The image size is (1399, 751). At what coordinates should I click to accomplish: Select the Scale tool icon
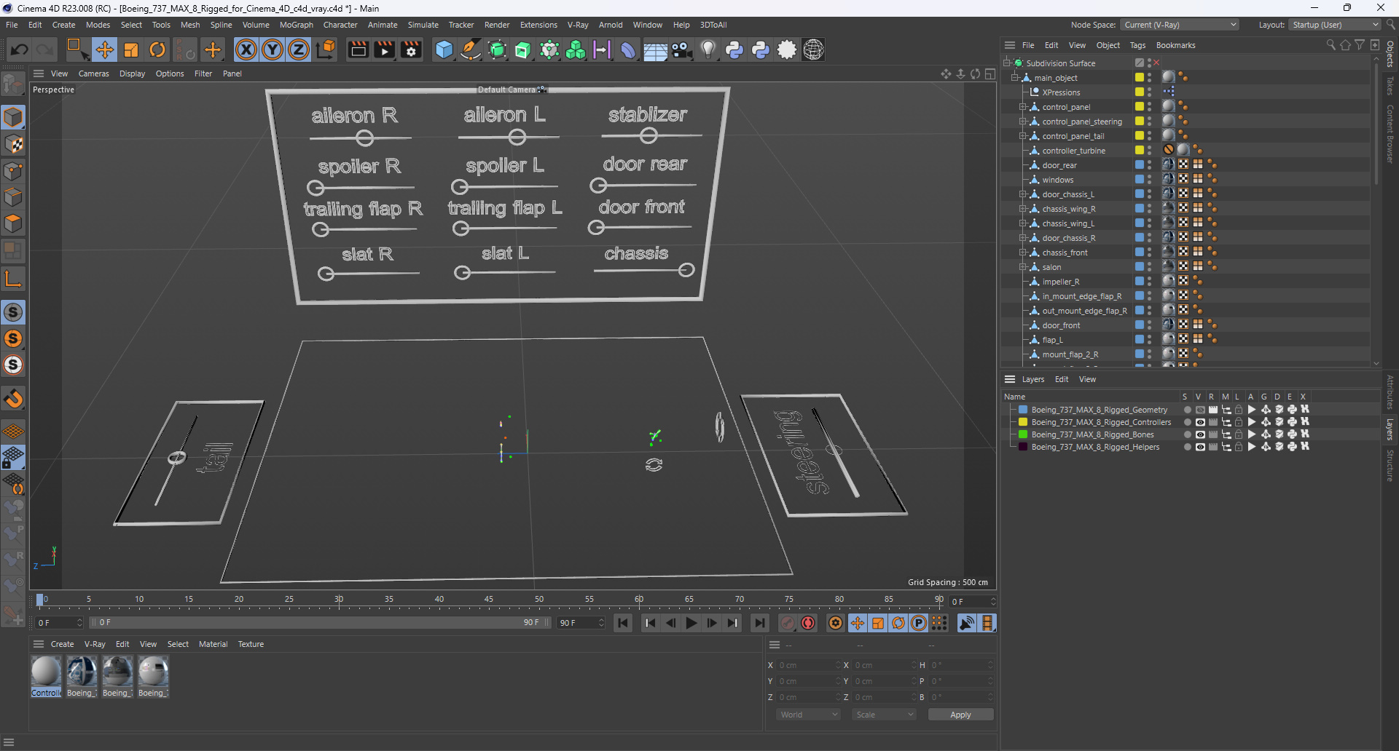click(x=131, y=49)
